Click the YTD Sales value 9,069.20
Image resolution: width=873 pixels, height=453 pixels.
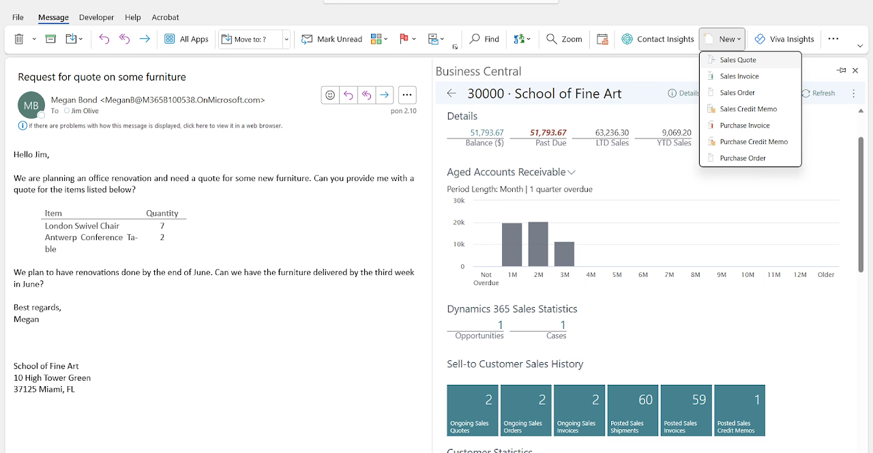(x=677, y=132)
